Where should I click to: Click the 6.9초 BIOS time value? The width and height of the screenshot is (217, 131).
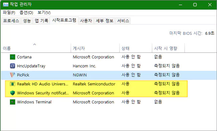[210, 33]
